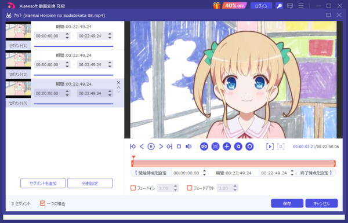The height and width of the screenshot is (223, 348).
Task: Adjust timeline end time stepper arrows
Action: tap(292, 173)
